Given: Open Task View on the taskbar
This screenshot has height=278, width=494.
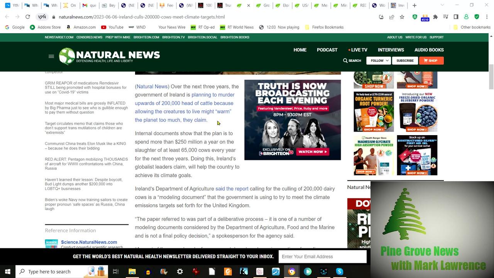Looking at the screenshot, I should coord(115,271).
